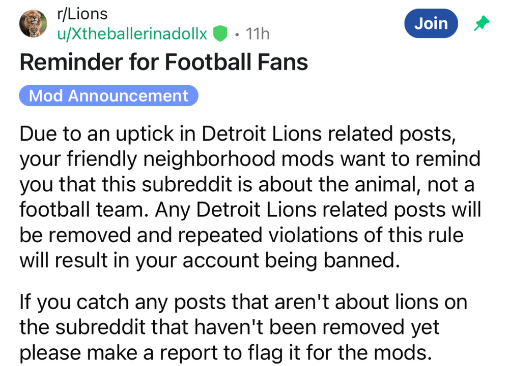
Task: Click the line "the subreddit that haven't been removed yet"
Action: coord(229,327)
